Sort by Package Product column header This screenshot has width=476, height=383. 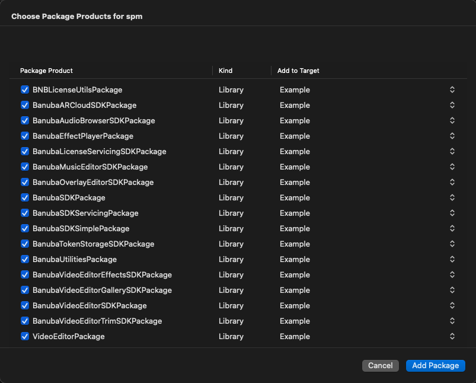pyautogui.click(x=46, y=71)
